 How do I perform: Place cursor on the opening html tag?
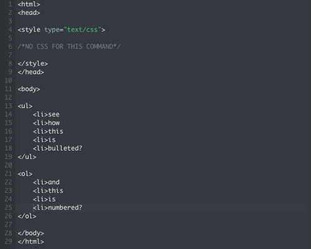[29, 4]
